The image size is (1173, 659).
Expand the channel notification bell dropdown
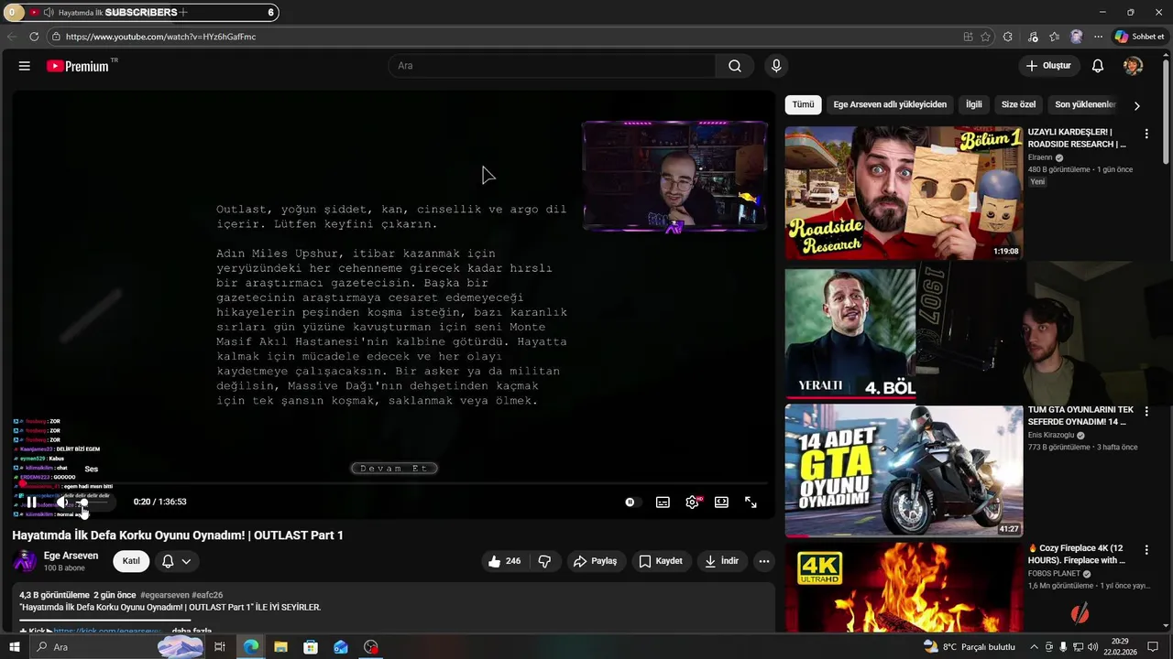176,561
